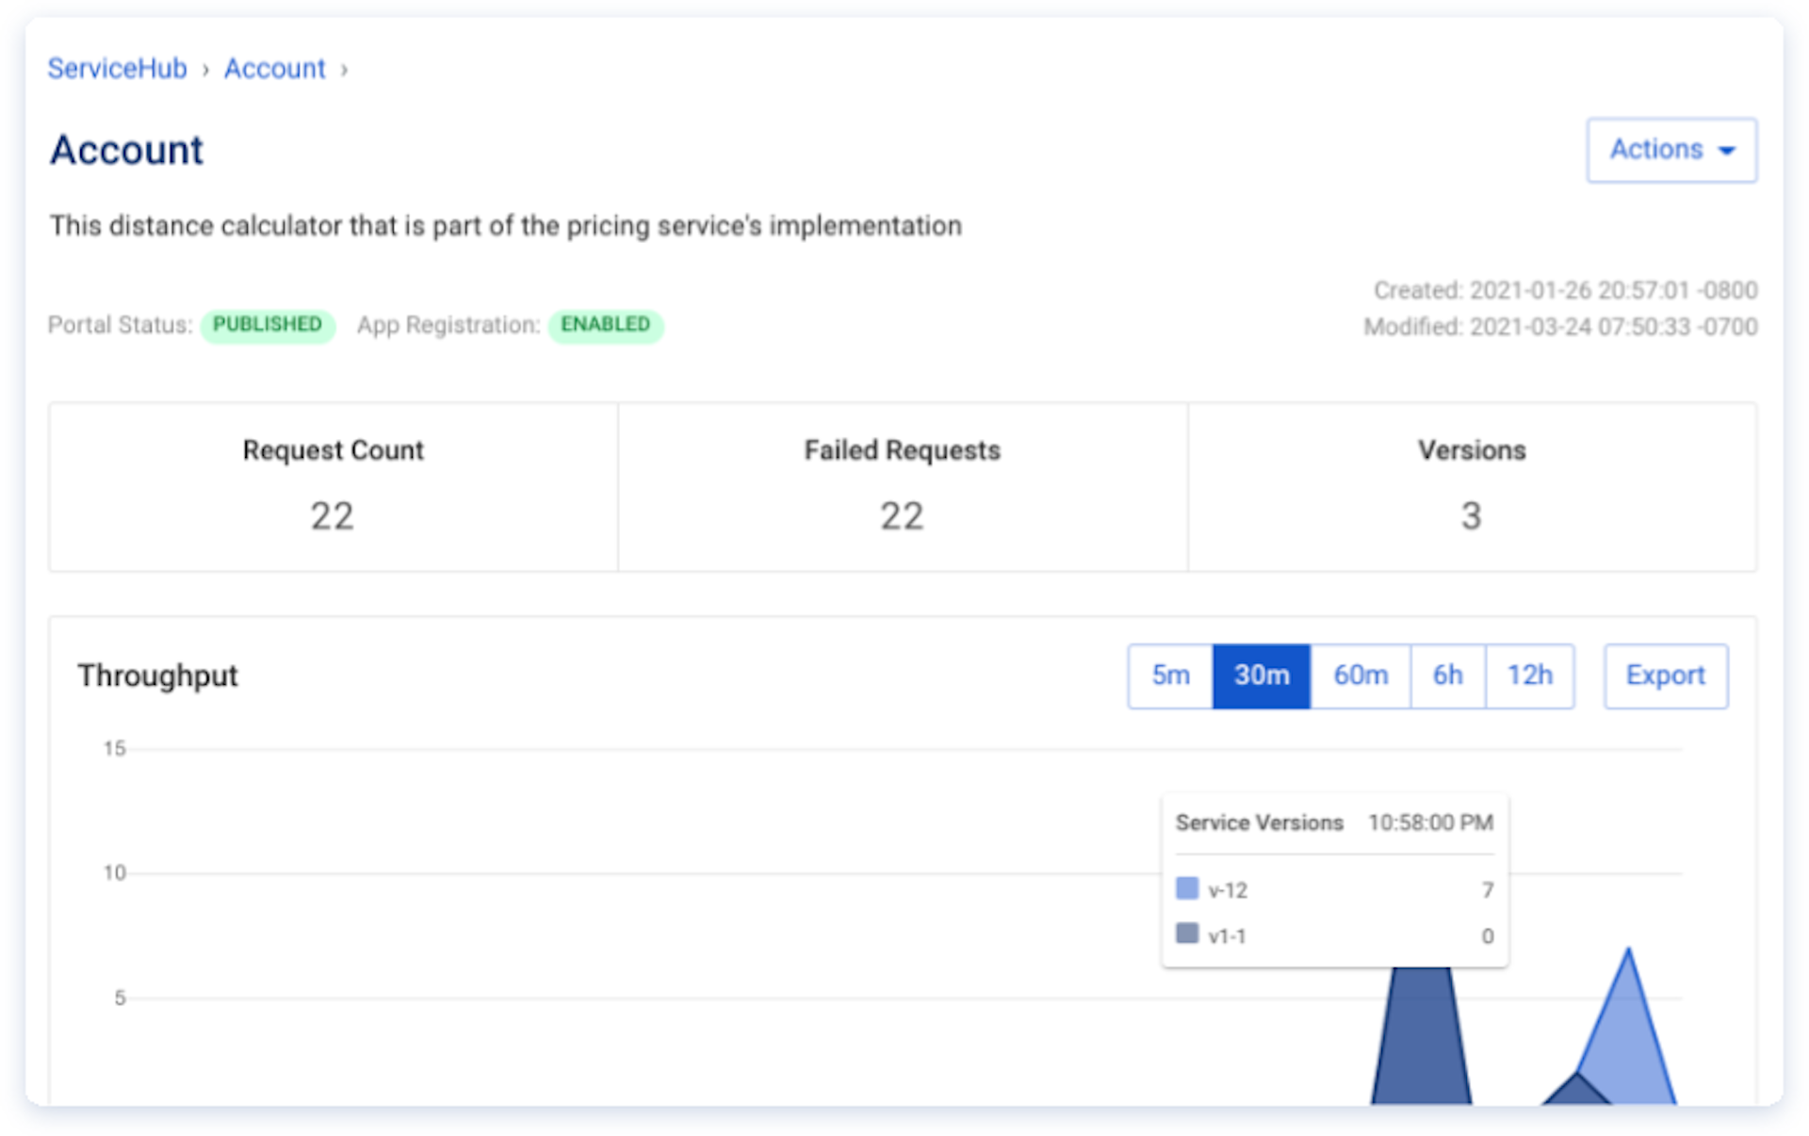Click the v1-1 entry in Service Versions tooltip
This screenshot has width=1809, height=1136.
[x=1228, y=934]
